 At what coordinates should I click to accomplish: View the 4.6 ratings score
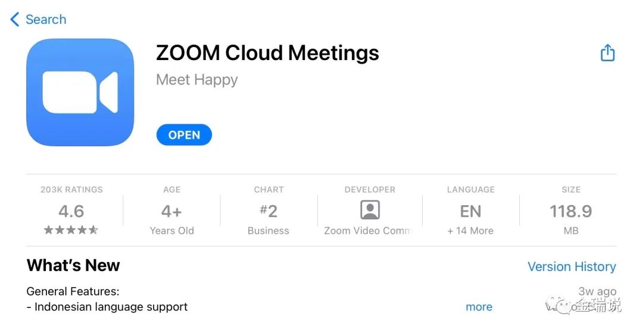tap(71, 211)
